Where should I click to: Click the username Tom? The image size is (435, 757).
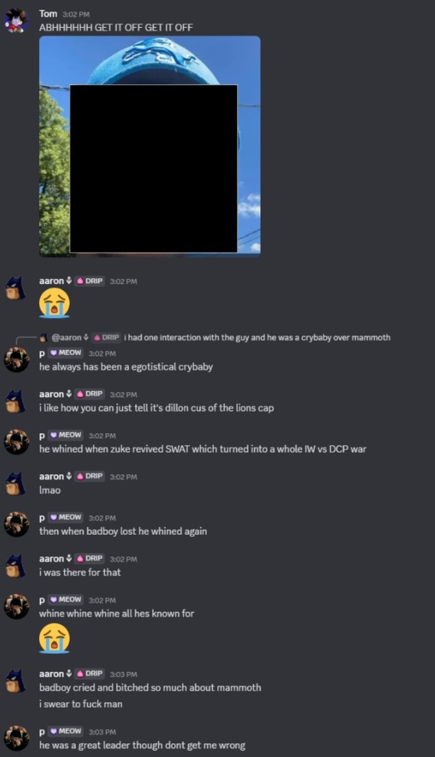(48, 14)
